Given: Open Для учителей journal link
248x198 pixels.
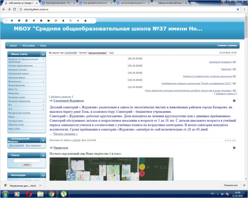Looking at the screenshot, I should point(17,145).
